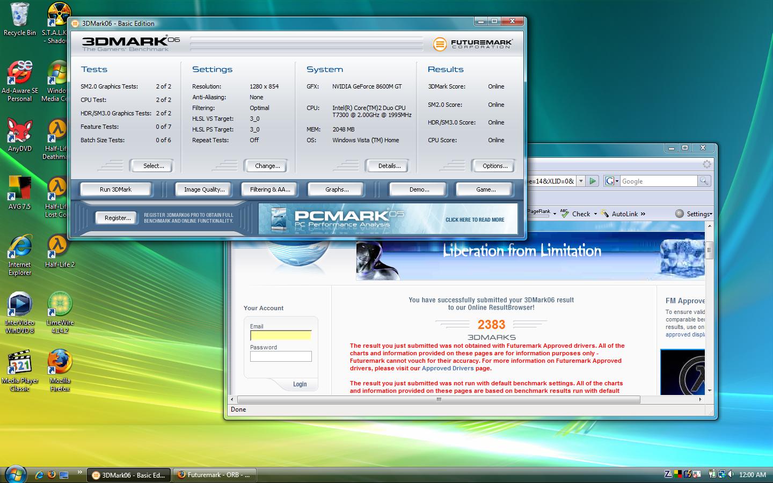The height and width of the screenshot is (483, 773).
Task: Open the Recycle Bin desktop icon
Action: pos(20,20)
